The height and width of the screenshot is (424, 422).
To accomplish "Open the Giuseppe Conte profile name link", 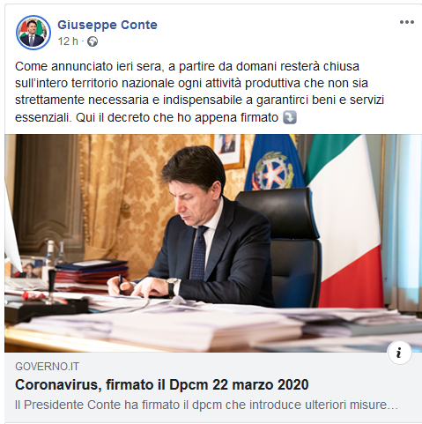I will (x=107, y=25).
